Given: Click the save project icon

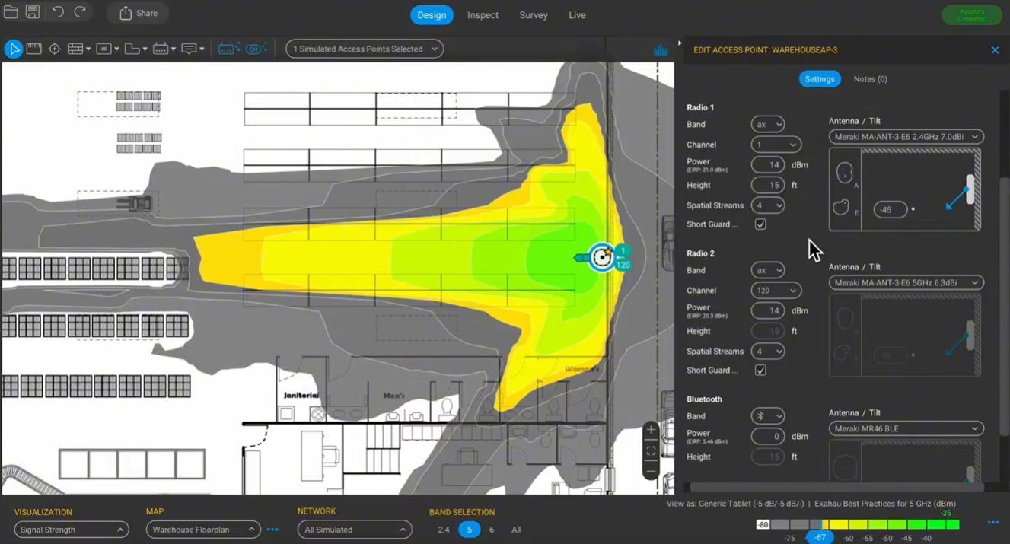Looking at the screenshot, I should [33, 12].
